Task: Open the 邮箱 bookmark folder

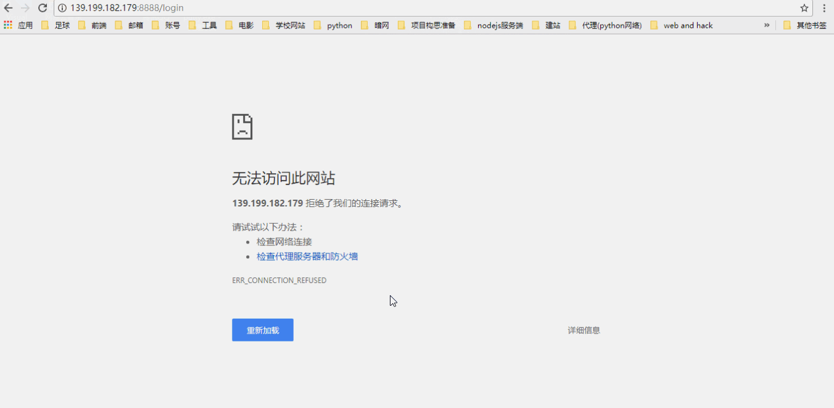Action: tap(129, 25)
